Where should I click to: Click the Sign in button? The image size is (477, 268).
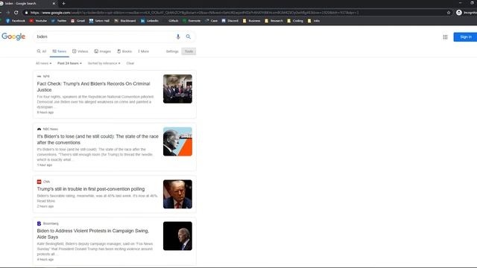click(x=465, y=37)
